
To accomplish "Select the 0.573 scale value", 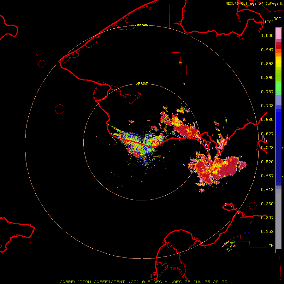I will (267, 148).
